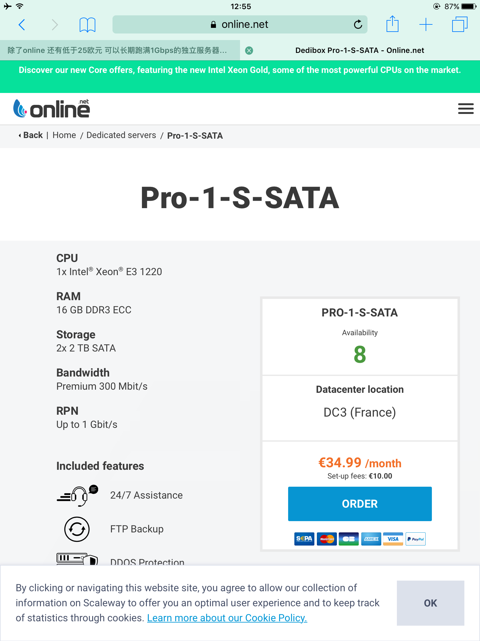
Task: Open the hamburger navigation menu
Action: (466, 109)
